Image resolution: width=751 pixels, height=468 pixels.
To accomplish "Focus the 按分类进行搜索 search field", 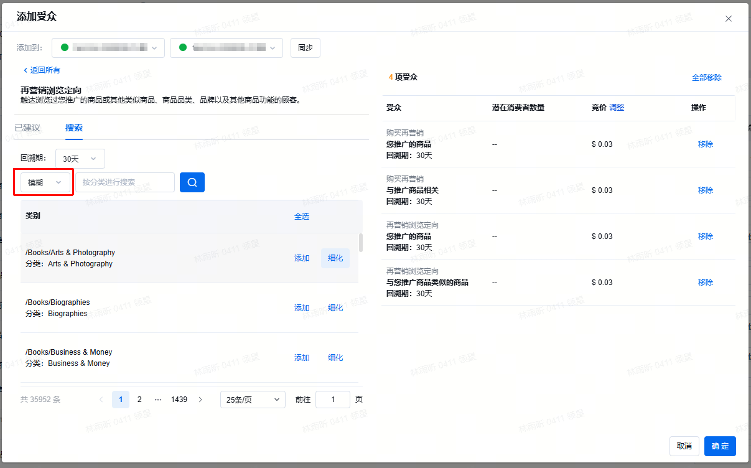I will (x=125, y=182).
